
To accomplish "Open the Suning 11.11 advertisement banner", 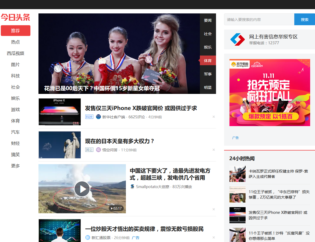I will pos(270,93).
